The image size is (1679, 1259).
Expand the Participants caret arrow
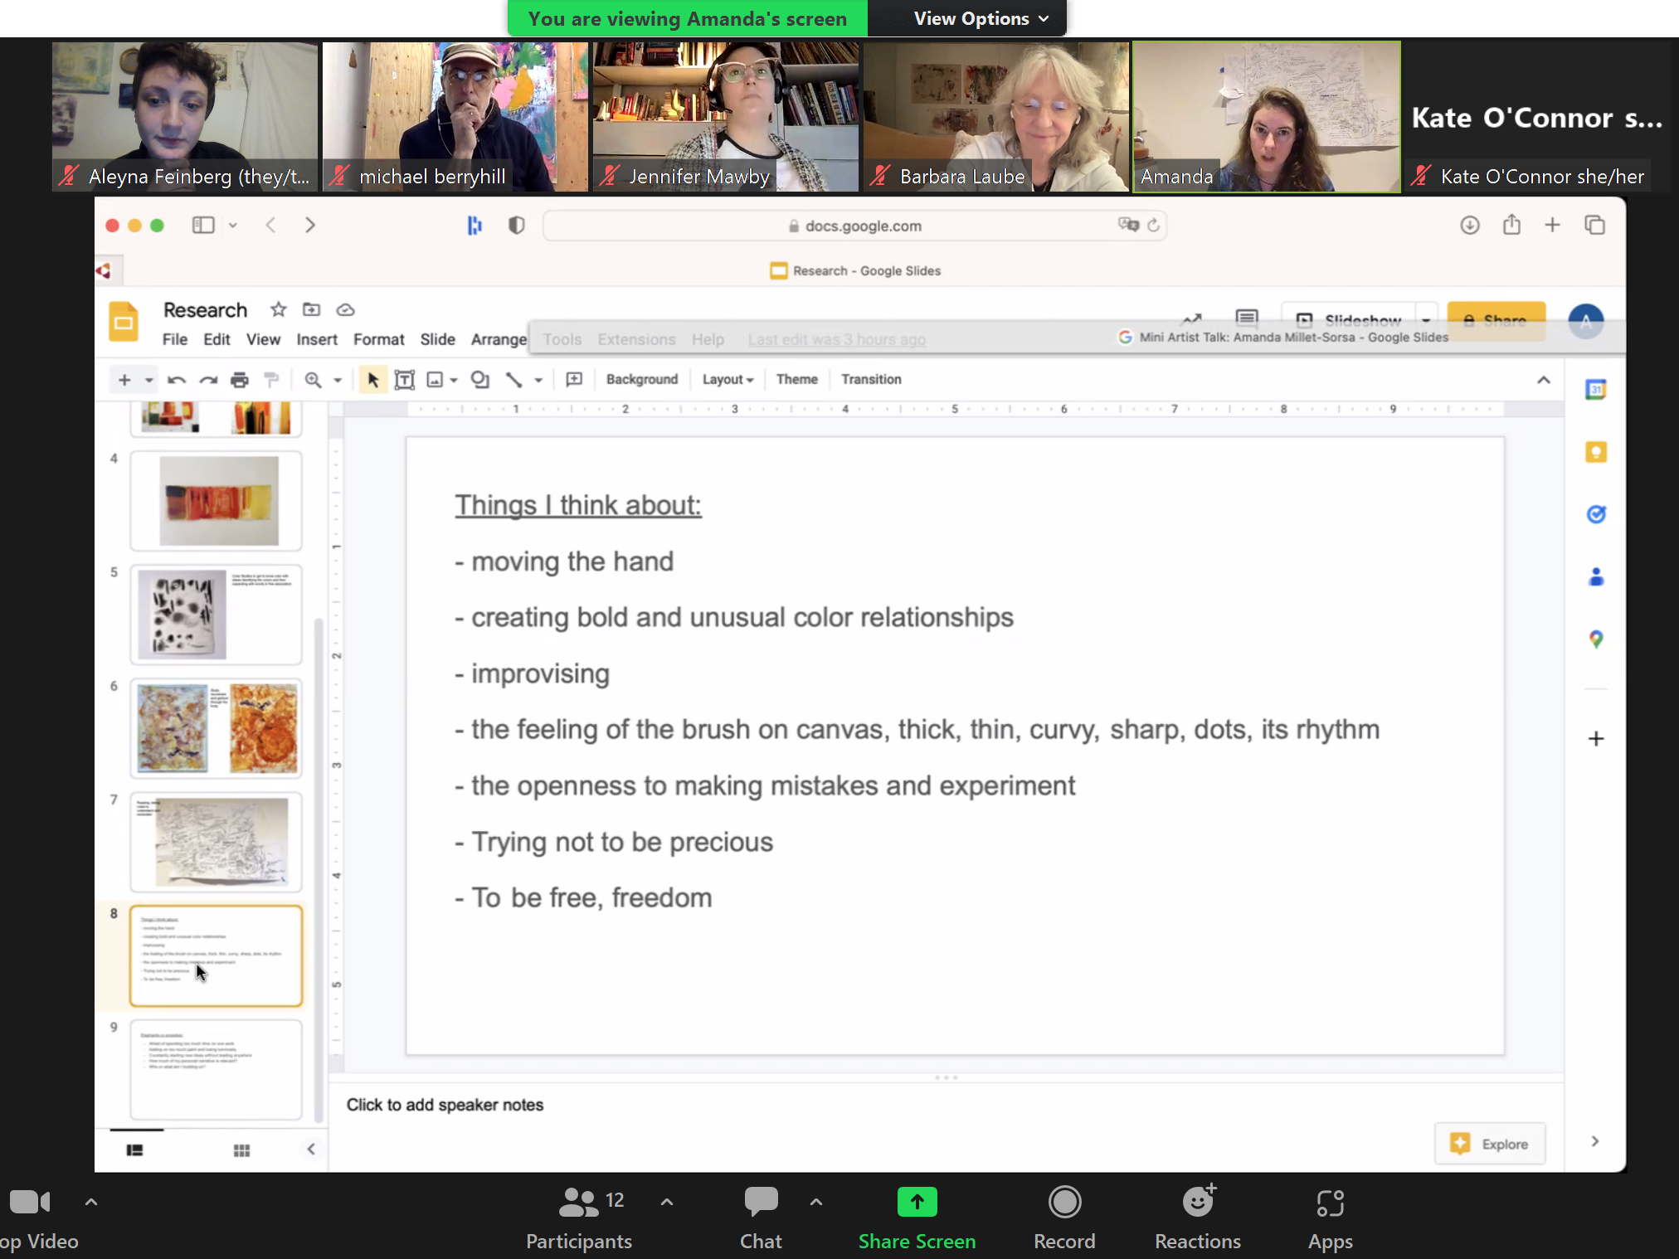point(666,1202)
